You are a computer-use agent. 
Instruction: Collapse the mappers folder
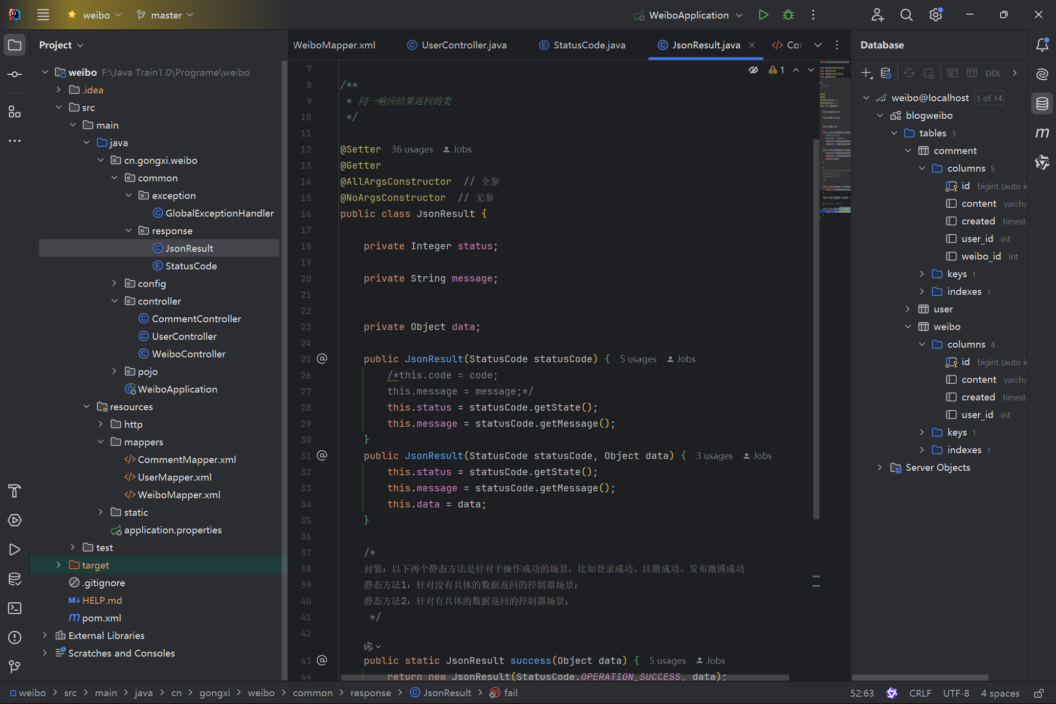click(x=101, y=442)
